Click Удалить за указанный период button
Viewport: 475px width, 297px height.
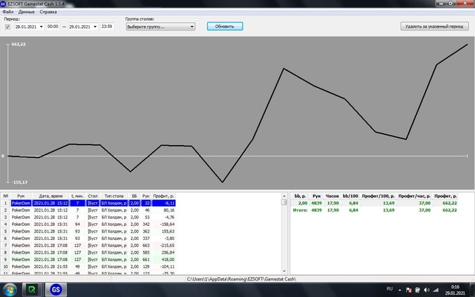(x=434, y=26)
